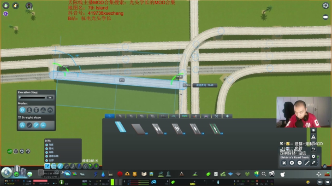Viewport: 332px width, 186px height.
Task: Open water droplet services menu
Action: tap(103, 174)
